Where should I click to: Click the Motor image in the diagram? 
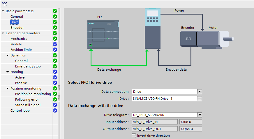click(215, 39)
